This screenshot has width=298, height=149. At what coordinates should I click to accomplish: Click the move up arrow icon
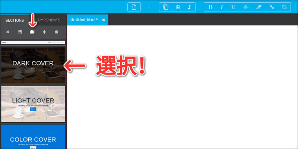189,7
